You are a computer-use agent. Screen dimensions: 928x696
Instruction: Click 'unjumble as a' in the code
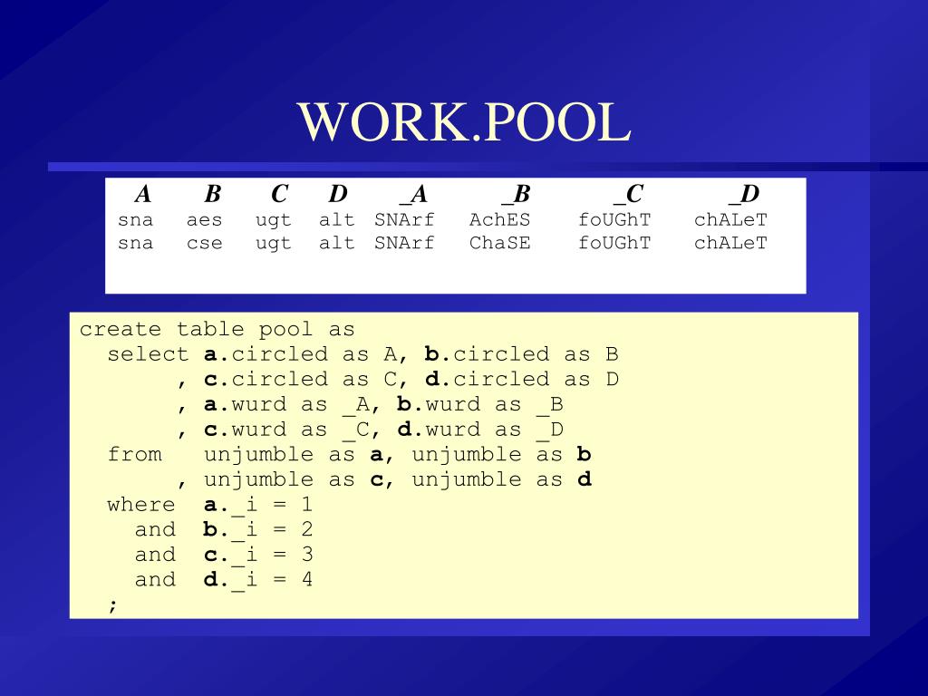point(295,455)
